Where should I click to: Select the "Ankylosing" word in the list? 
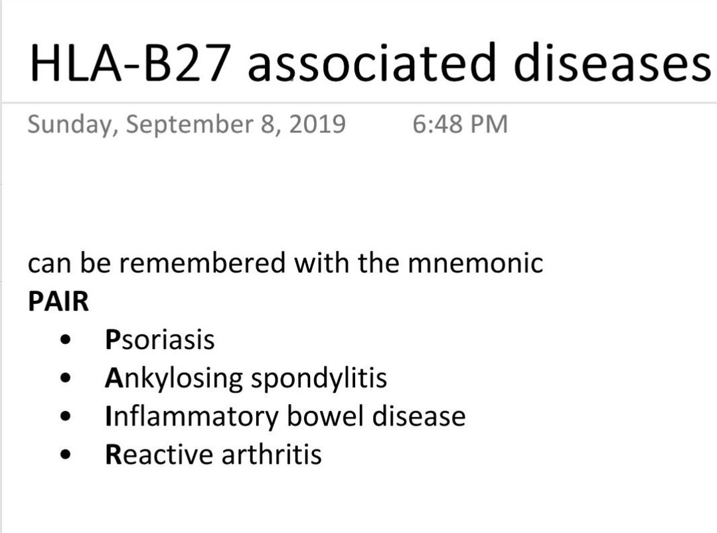(x=173, y=379)
